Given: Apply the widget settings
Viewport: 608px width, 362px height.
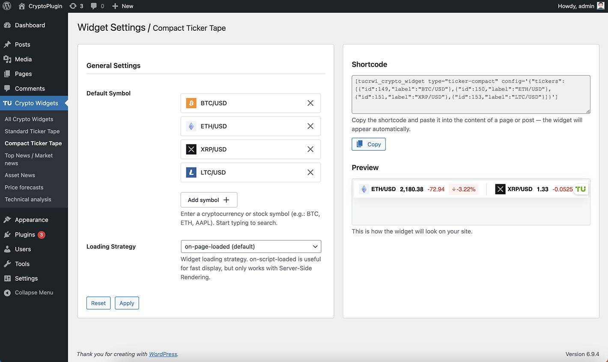Looking at the screenshot, I should click(x=127, y=303).
